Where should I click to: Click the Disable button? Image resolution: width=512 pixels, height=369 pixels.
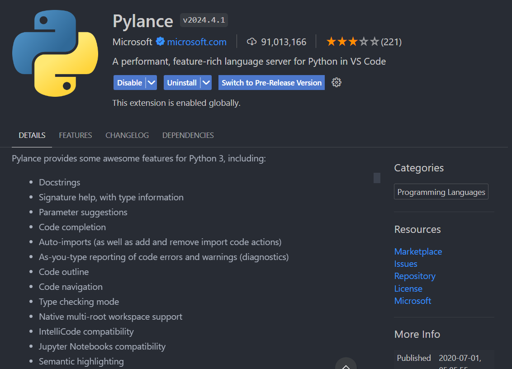pos(129,83)
